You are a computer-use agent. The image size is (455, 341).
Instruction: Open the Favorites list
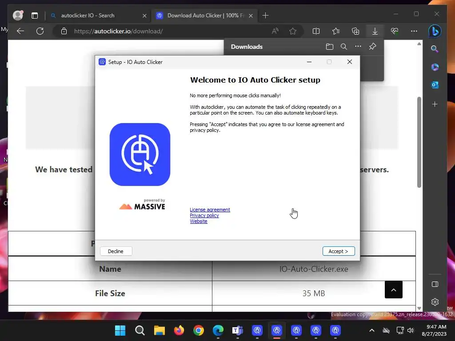(x=336, y=31)
